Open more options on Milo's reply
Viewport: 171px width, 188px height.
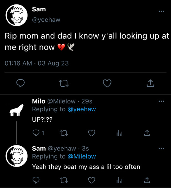[x=161, y=101]
